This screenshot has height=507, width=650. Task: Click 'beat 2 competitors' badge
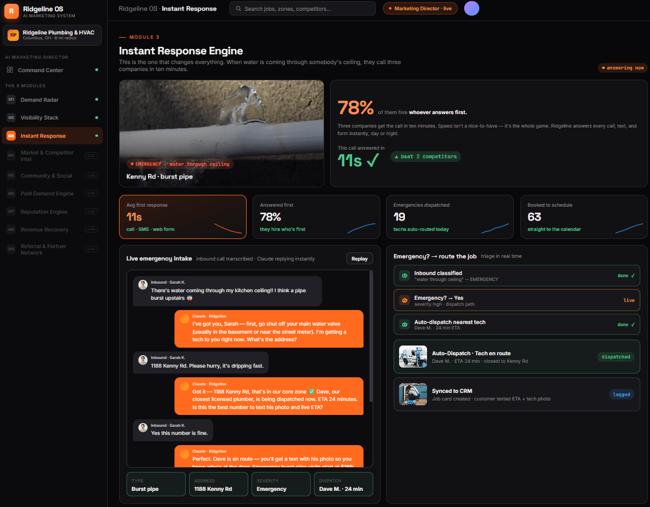(x=425, y=157)
